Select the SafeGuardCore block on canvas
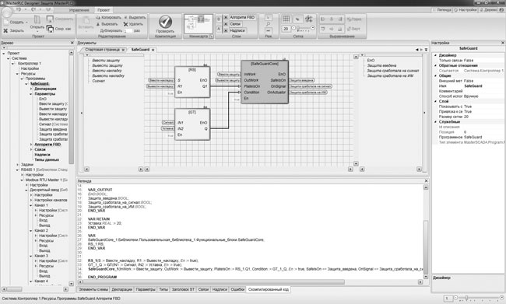The image size is (506, 304). click(x=265, y=82)
